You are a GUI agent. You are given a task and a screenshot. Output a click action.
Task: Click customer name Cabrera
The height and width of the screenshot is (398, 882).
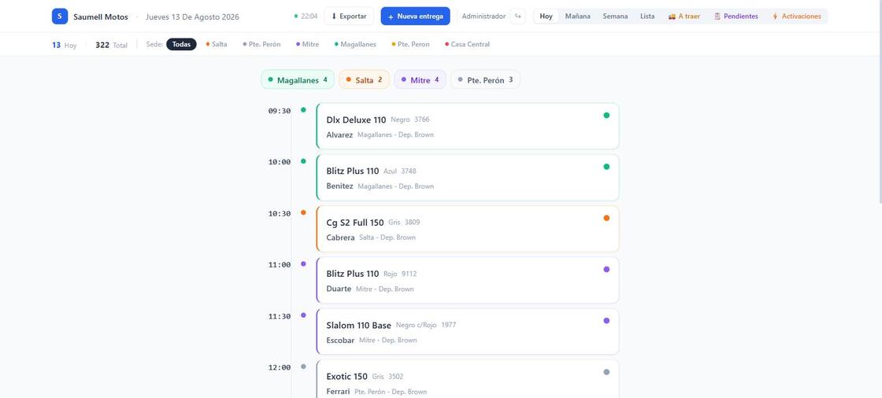(340, 238)
